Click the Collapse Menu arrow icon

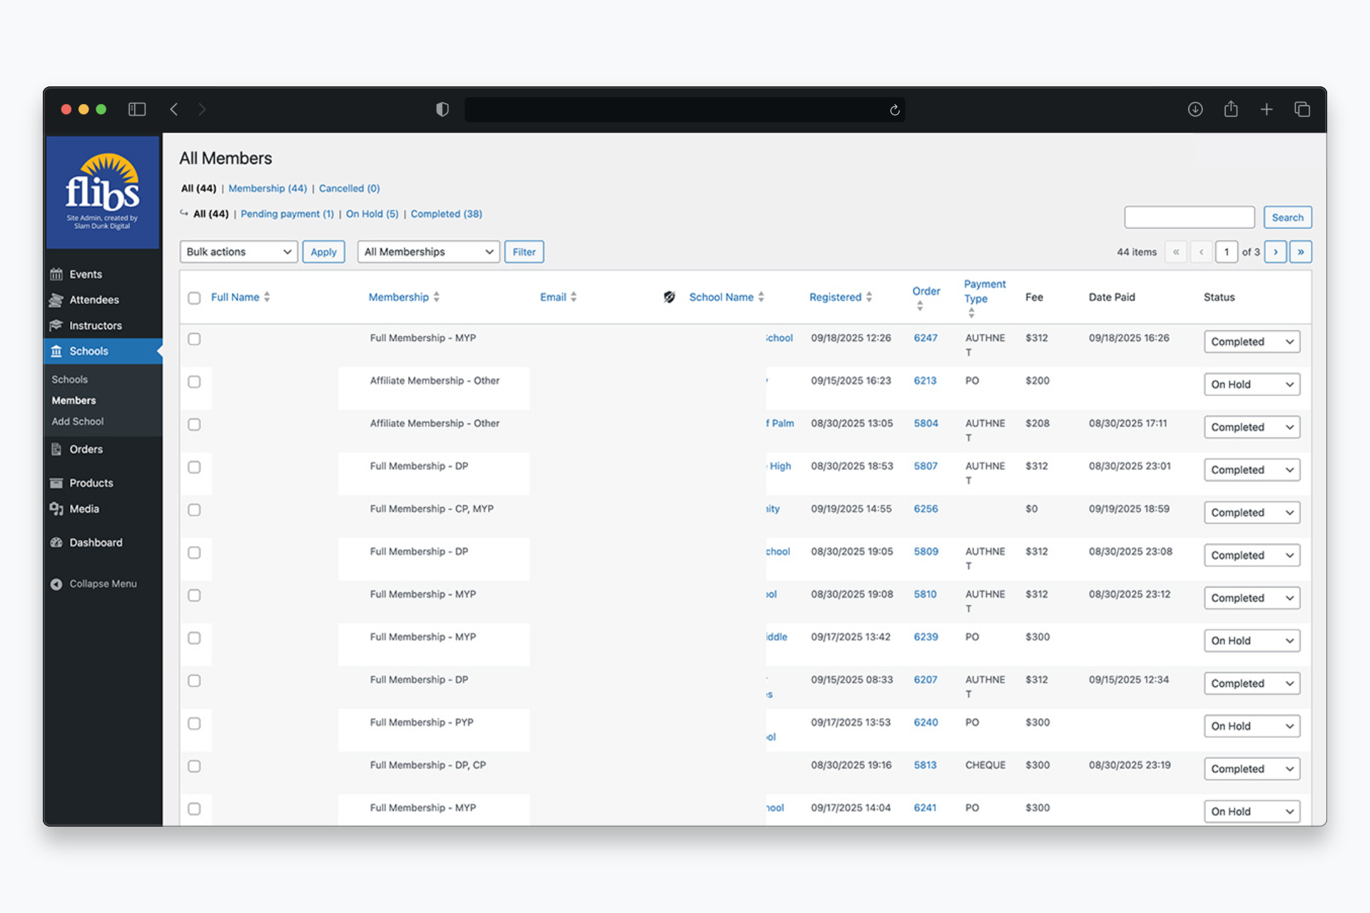(x=56, y=584)
